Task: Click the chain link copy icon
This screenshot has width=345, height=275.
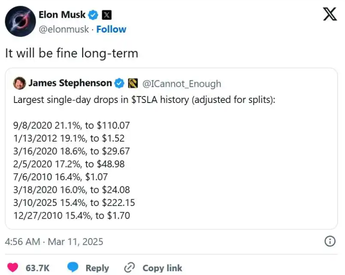Action: (130, 268)
